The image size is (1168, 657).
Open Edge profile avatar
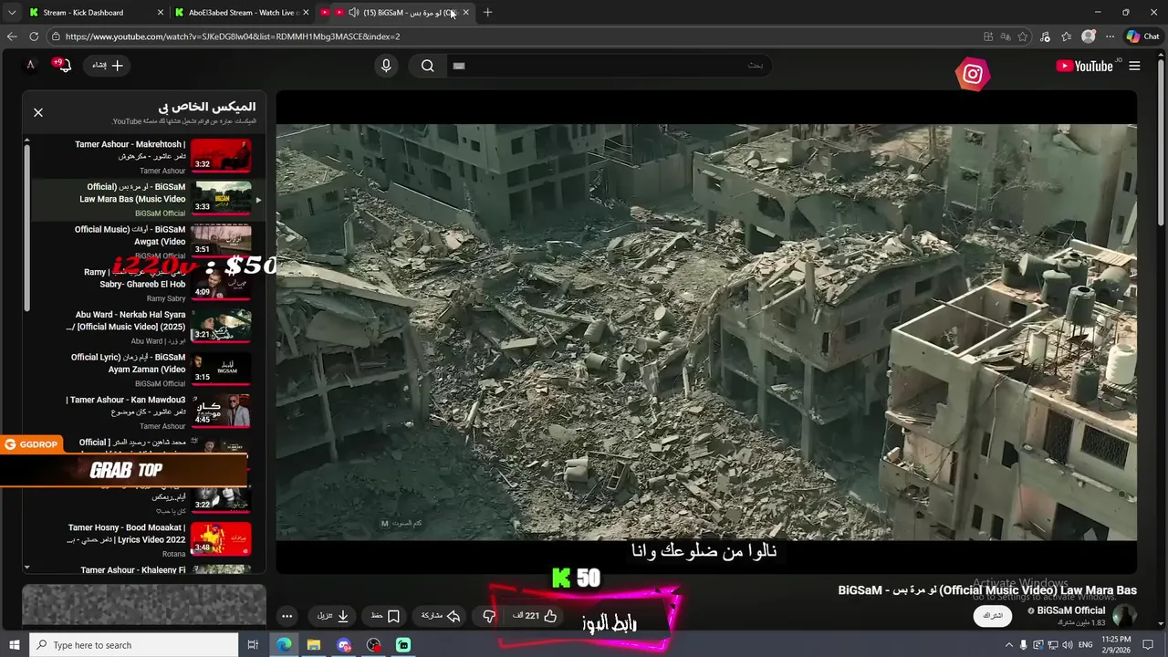pos(1088,36)
